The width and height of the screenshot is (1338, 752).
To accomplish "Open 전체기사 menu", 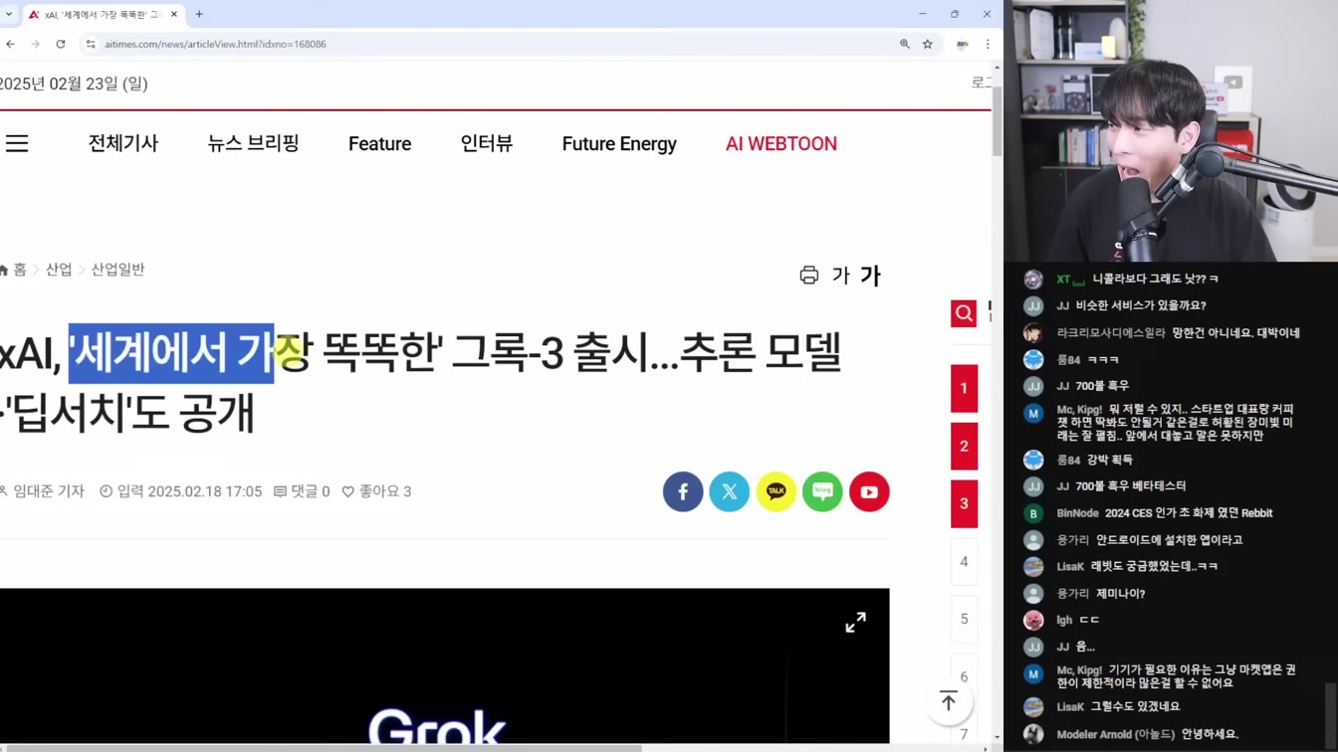I will point(123,143).
